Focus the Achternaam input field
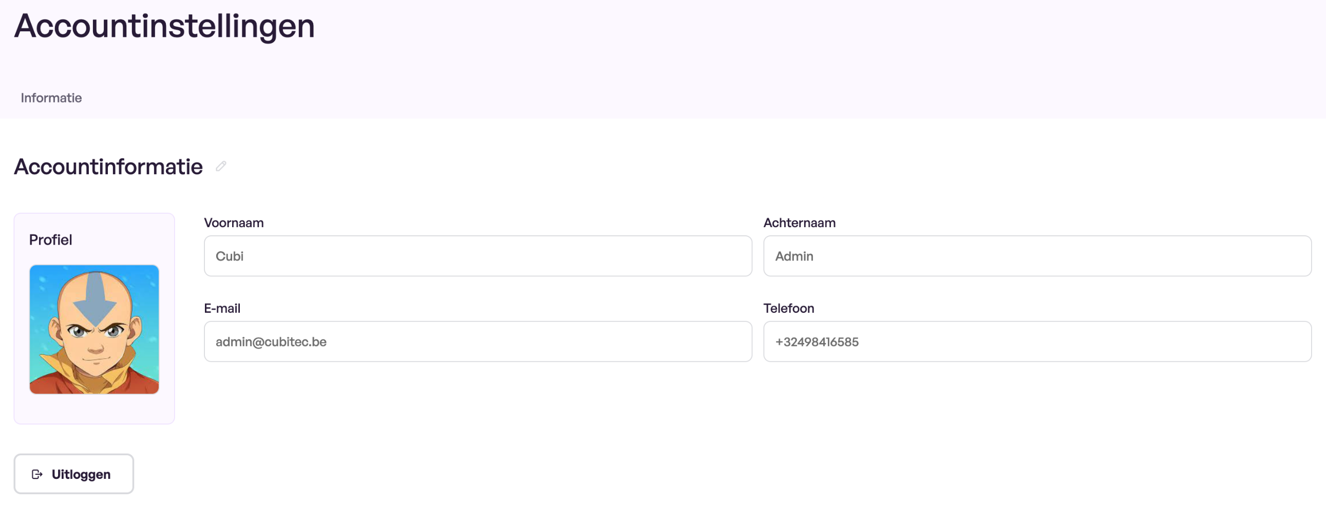Screen dimensions: 1326x525 [x=1037, y=256]
